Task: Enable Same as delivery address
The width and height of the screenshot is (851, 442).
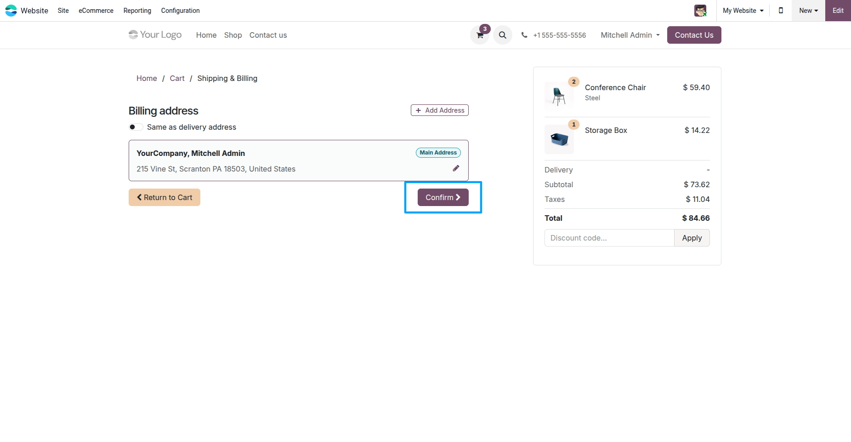Action: tap(136, 127)
